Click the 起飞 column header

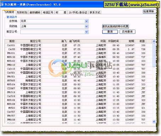(x=55, y=41)
